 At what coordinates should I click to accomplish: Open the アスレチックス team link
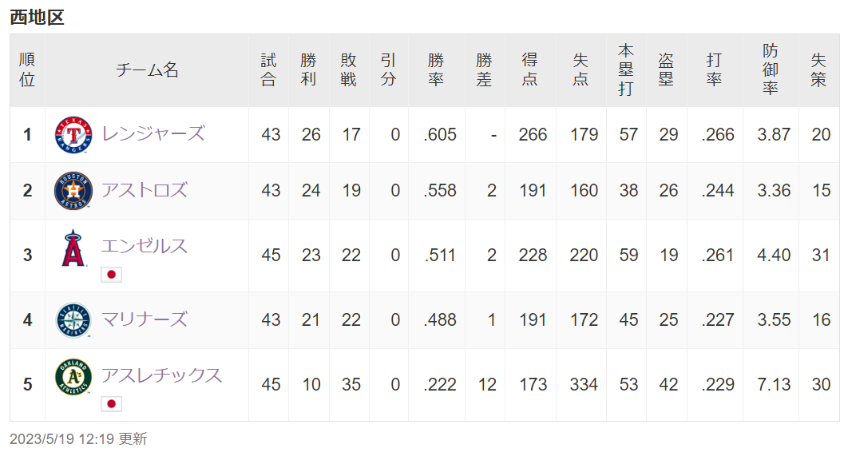pos(161,375)
